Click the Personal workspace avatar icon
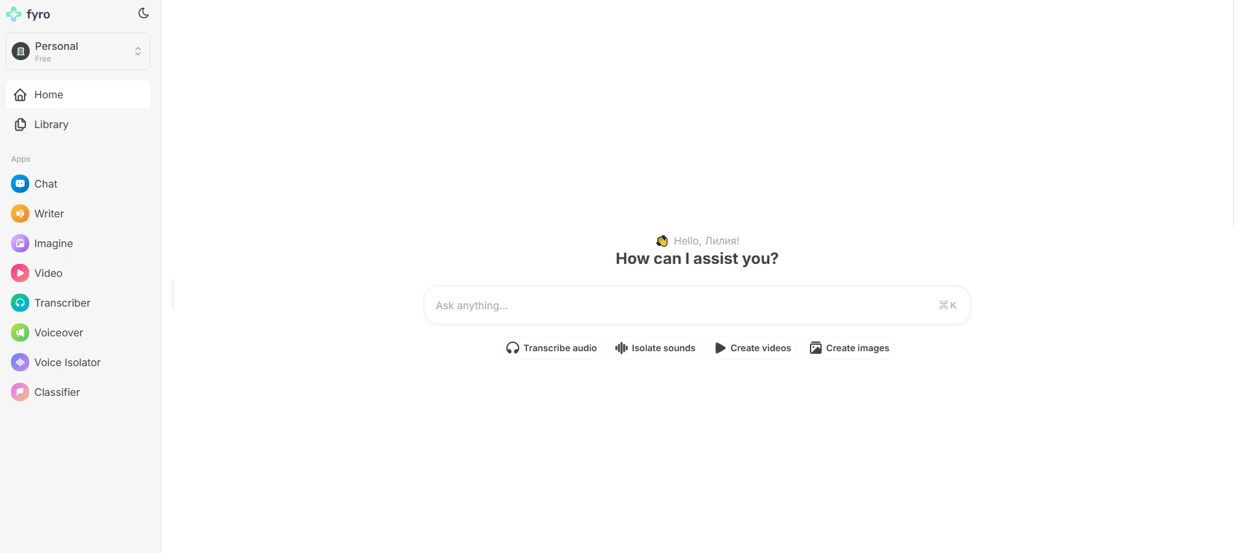The height and width of the screenshot is (553, 1234). [21, 51]
